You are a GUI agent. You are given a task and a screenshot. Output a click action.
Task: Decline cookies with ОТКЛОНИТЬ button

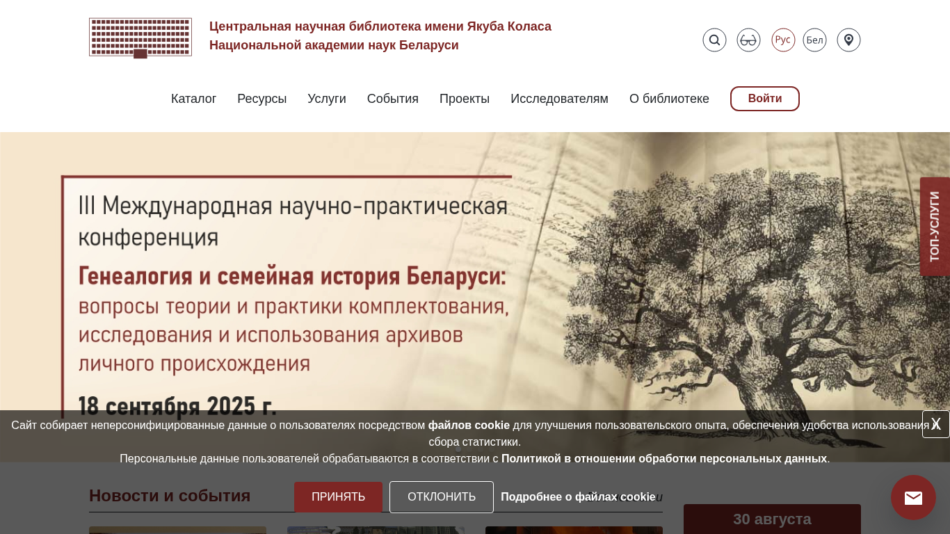pyautogui.click(x=442, y=497)
